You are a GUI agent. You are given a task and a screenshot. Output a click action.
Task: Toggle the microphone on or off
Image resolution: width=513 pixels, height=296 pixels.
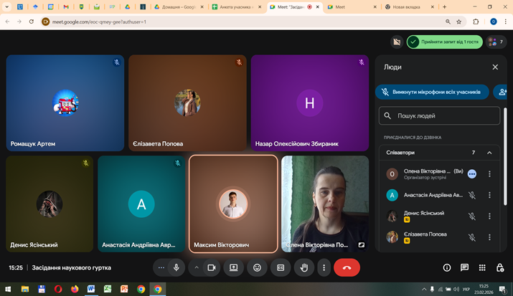(177, 267)
